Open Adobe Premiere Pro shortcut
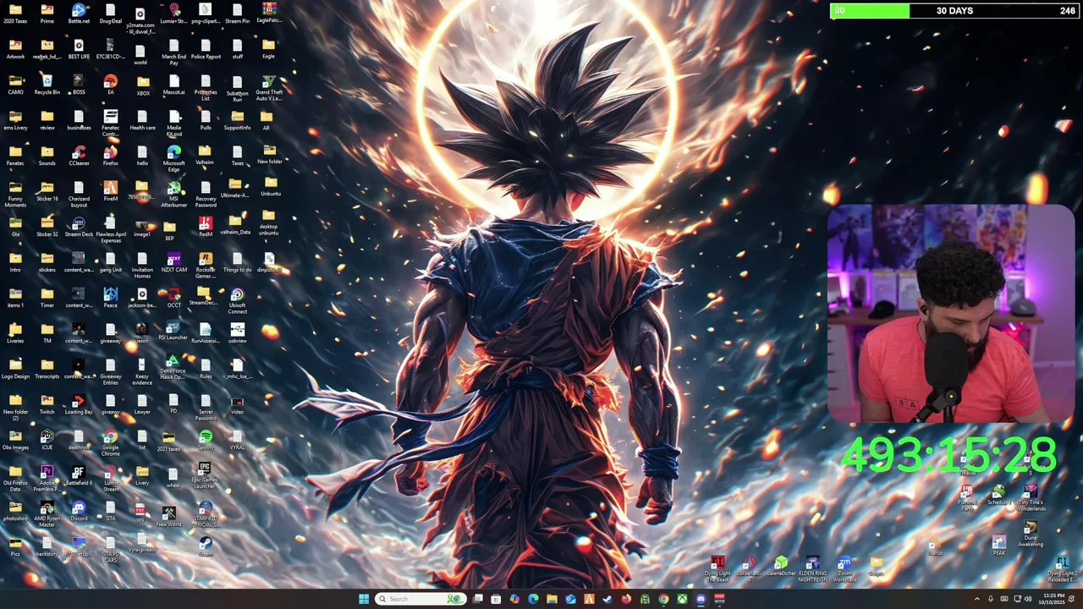Image resolution: width=1083 pixels, height=609 pixels. click(47, 479)
